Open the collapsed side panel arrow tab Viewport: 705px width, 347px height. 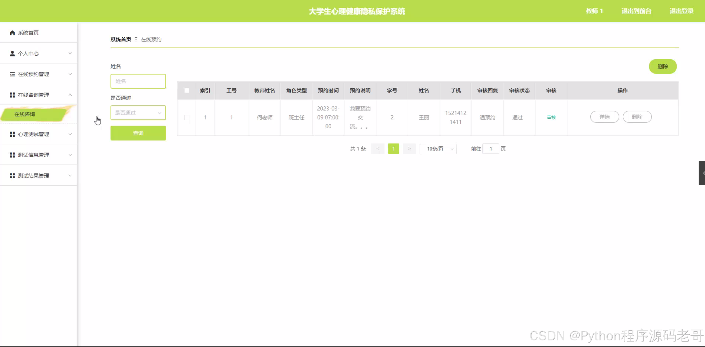click(702, 173)
